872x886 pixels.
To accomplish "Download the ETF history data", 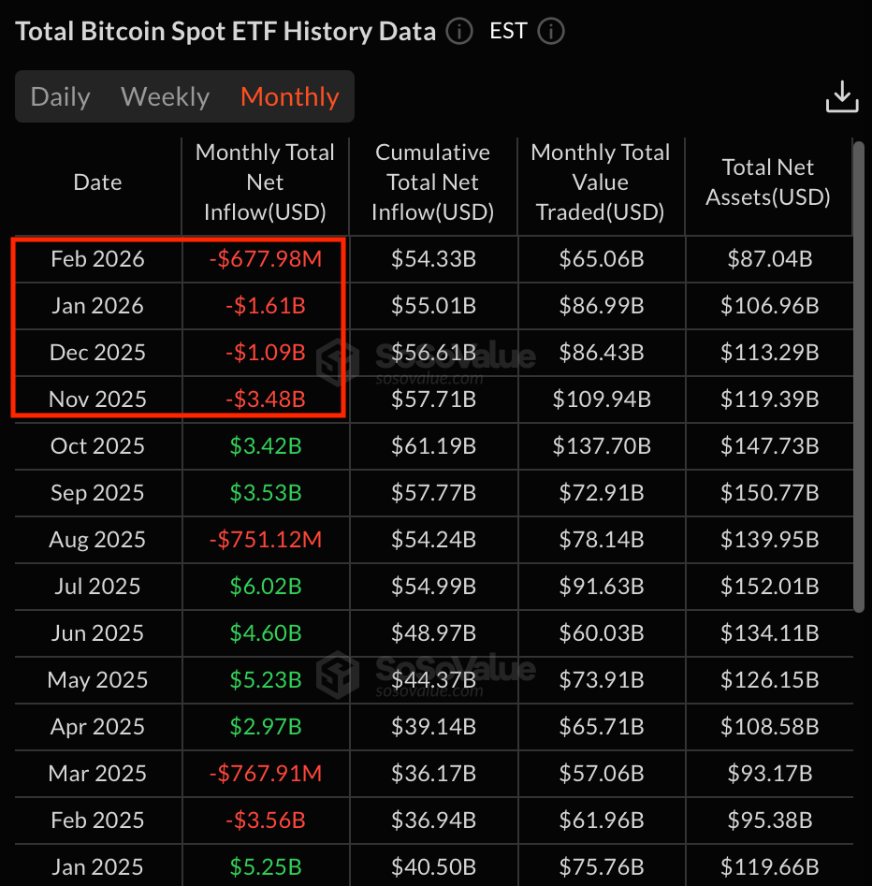I will pos(841,96).
